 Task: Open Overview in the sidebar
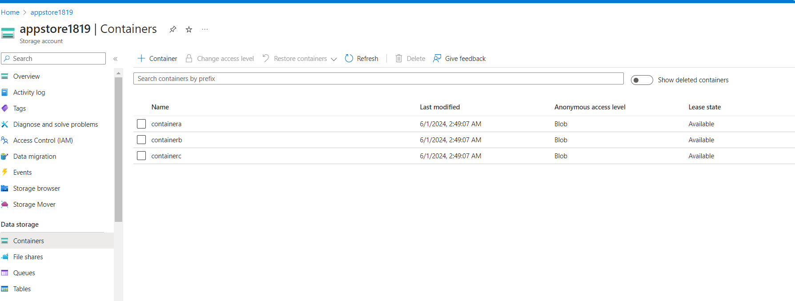coord(26,76)
